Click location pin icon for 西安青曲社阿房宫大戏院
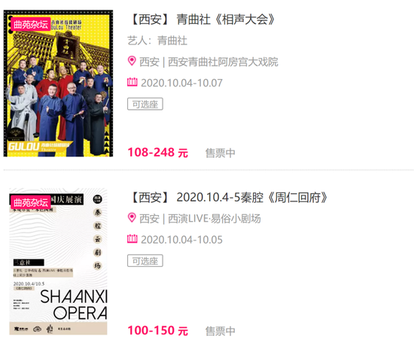This screenshot has height=342, width=414. [132, 61]
